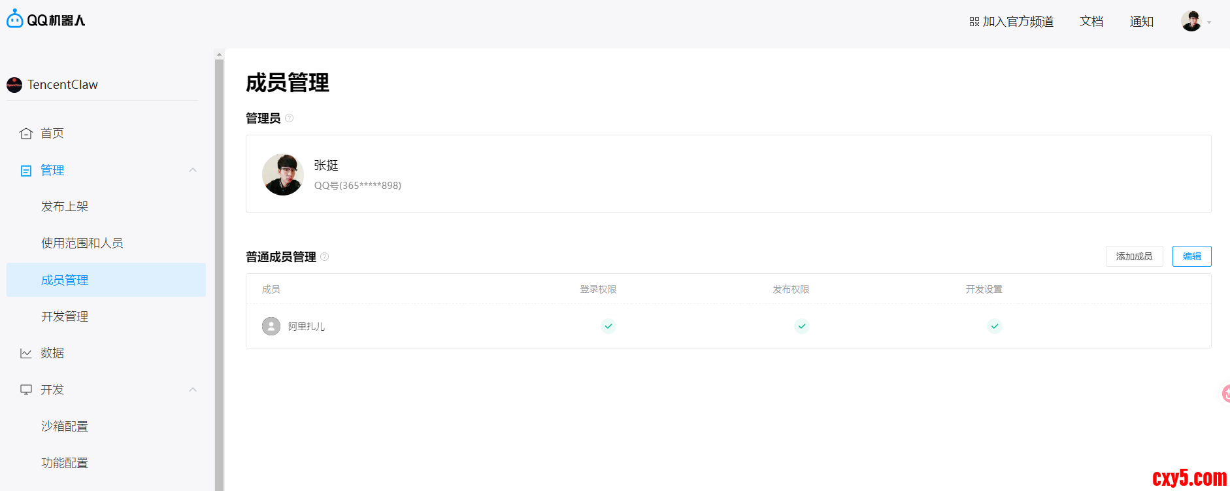This screenshot has width=1230, height=491.
Task: Click the 普通成员管理 section title
Action: coord(281,257)
